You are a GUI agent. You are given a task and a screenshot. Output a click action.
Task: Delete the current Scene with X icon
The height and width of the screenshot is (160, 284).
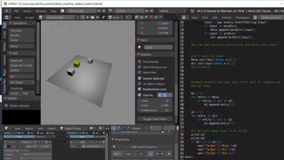point(152,11)
